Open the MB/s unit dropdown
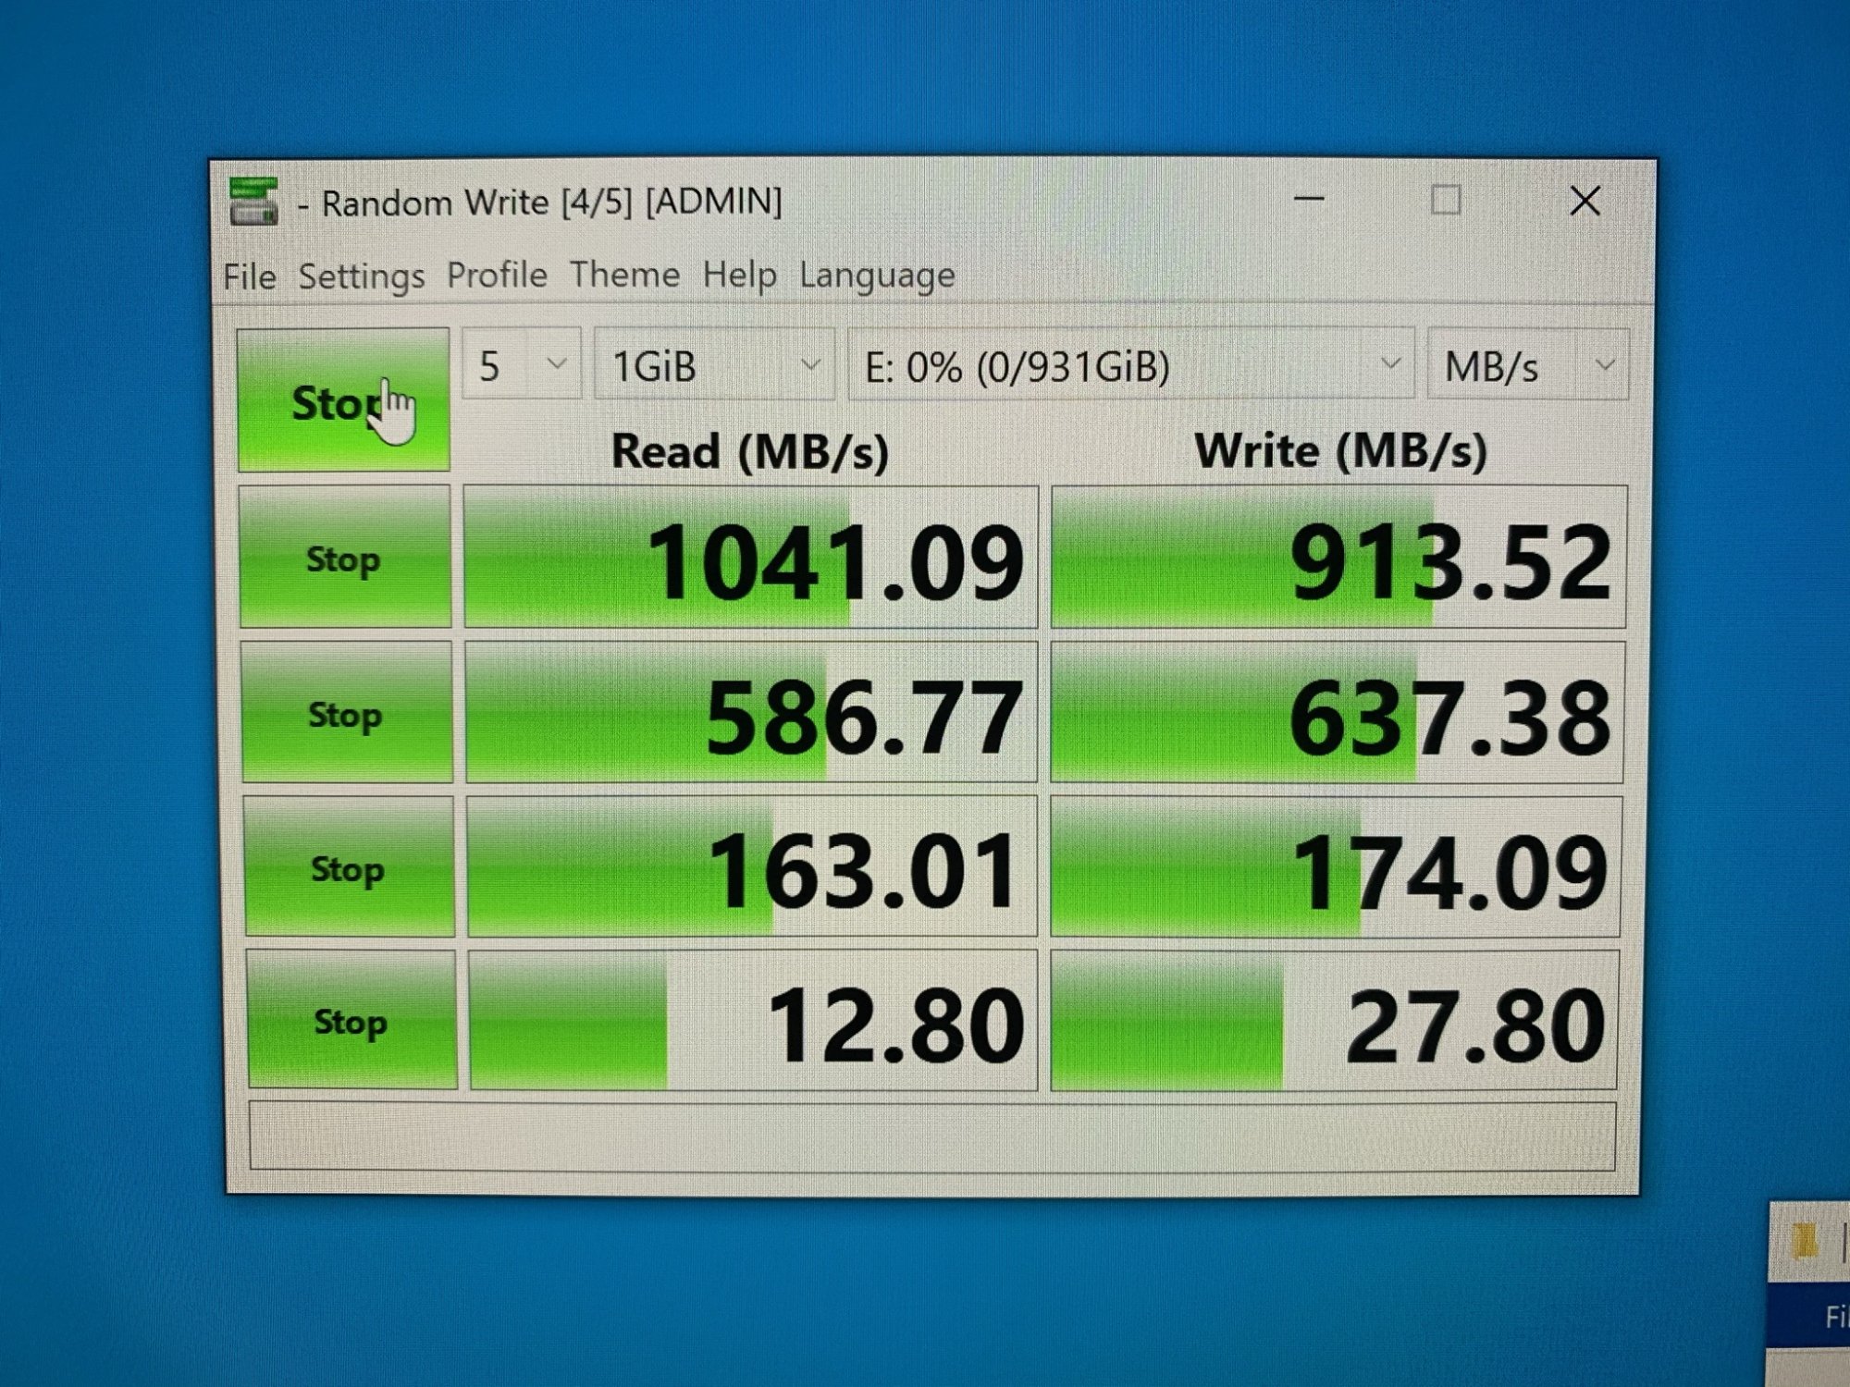This screenshot has height=1387, width=1850. click(1527, 365)
